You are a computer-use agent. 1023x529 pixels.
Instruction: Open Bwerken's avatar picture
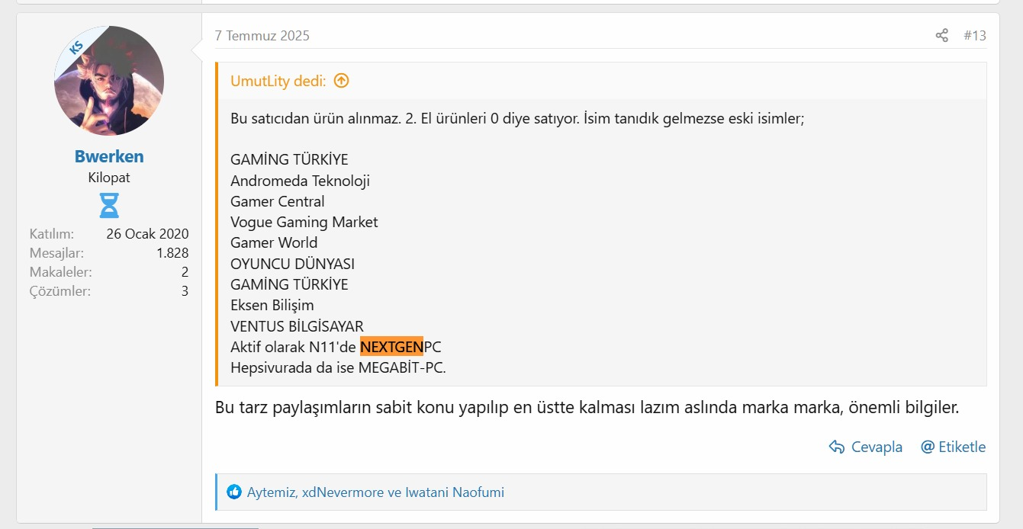point(109,81)
